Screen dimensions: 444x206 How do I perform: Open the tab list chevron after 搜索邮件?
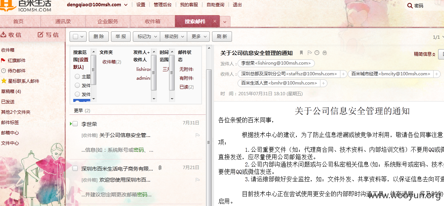pyautogui.click(x=225, y=22)
